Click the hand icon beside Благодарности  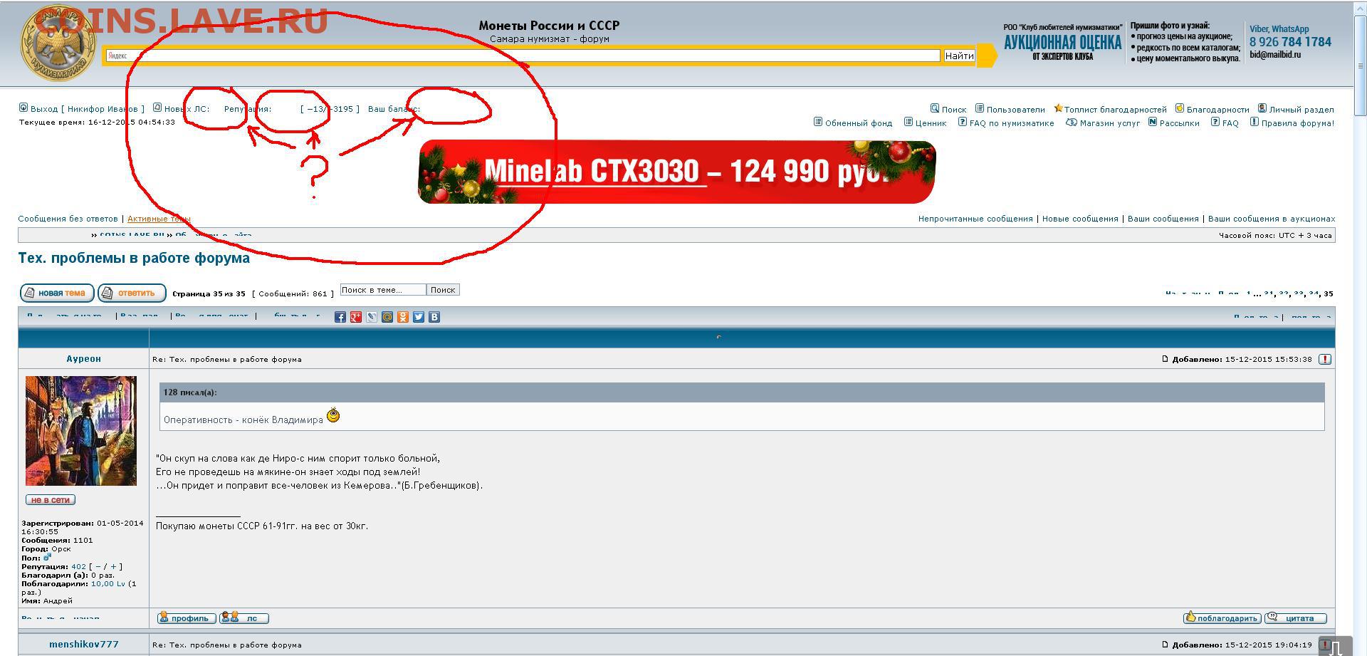pyautogui.click(x=1180, y=108)
